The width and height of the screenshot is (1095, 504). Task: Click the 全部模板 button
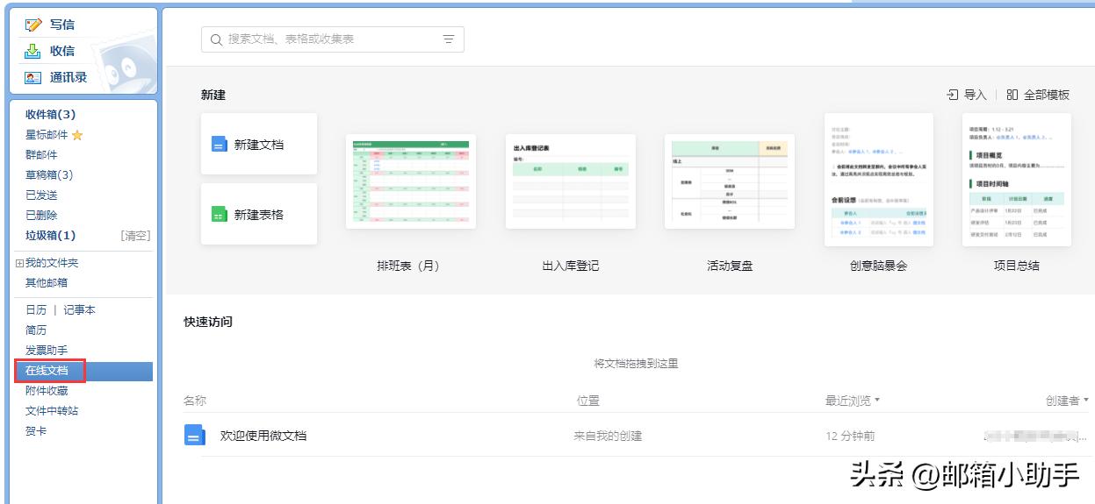tap(1038, 95)
